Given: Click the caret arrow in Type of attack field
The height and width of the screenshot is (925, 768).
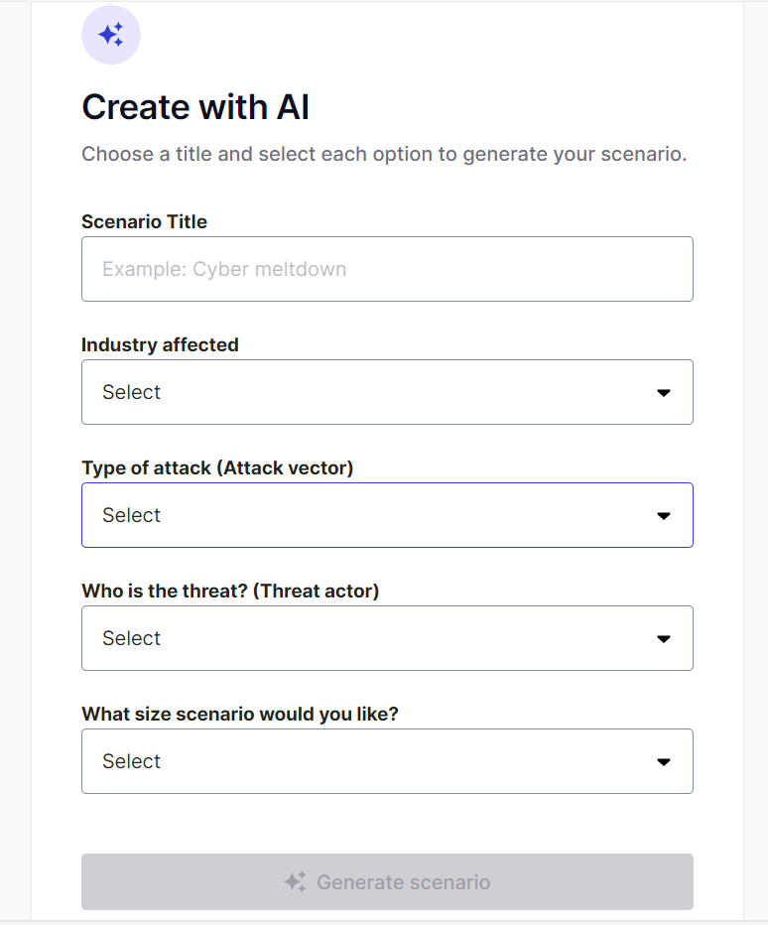Looking at the screenshot, I should click(664, 516).
